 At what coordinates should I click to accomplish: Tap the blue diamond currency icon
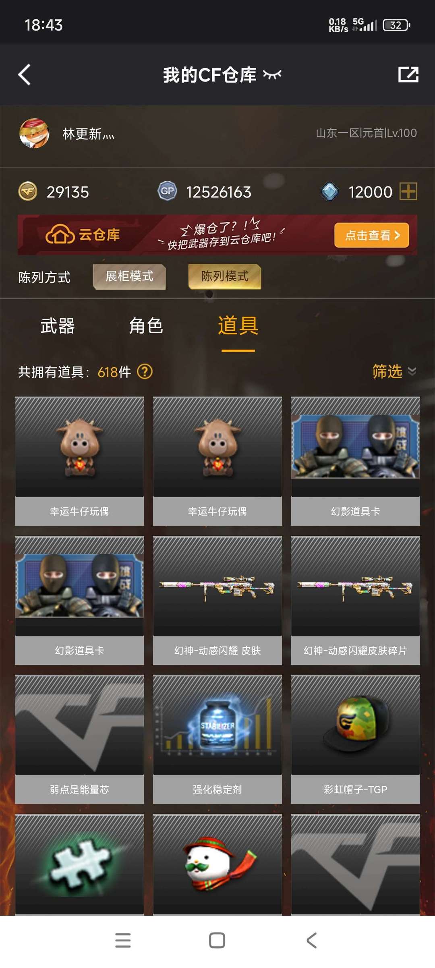pos(329,191)
